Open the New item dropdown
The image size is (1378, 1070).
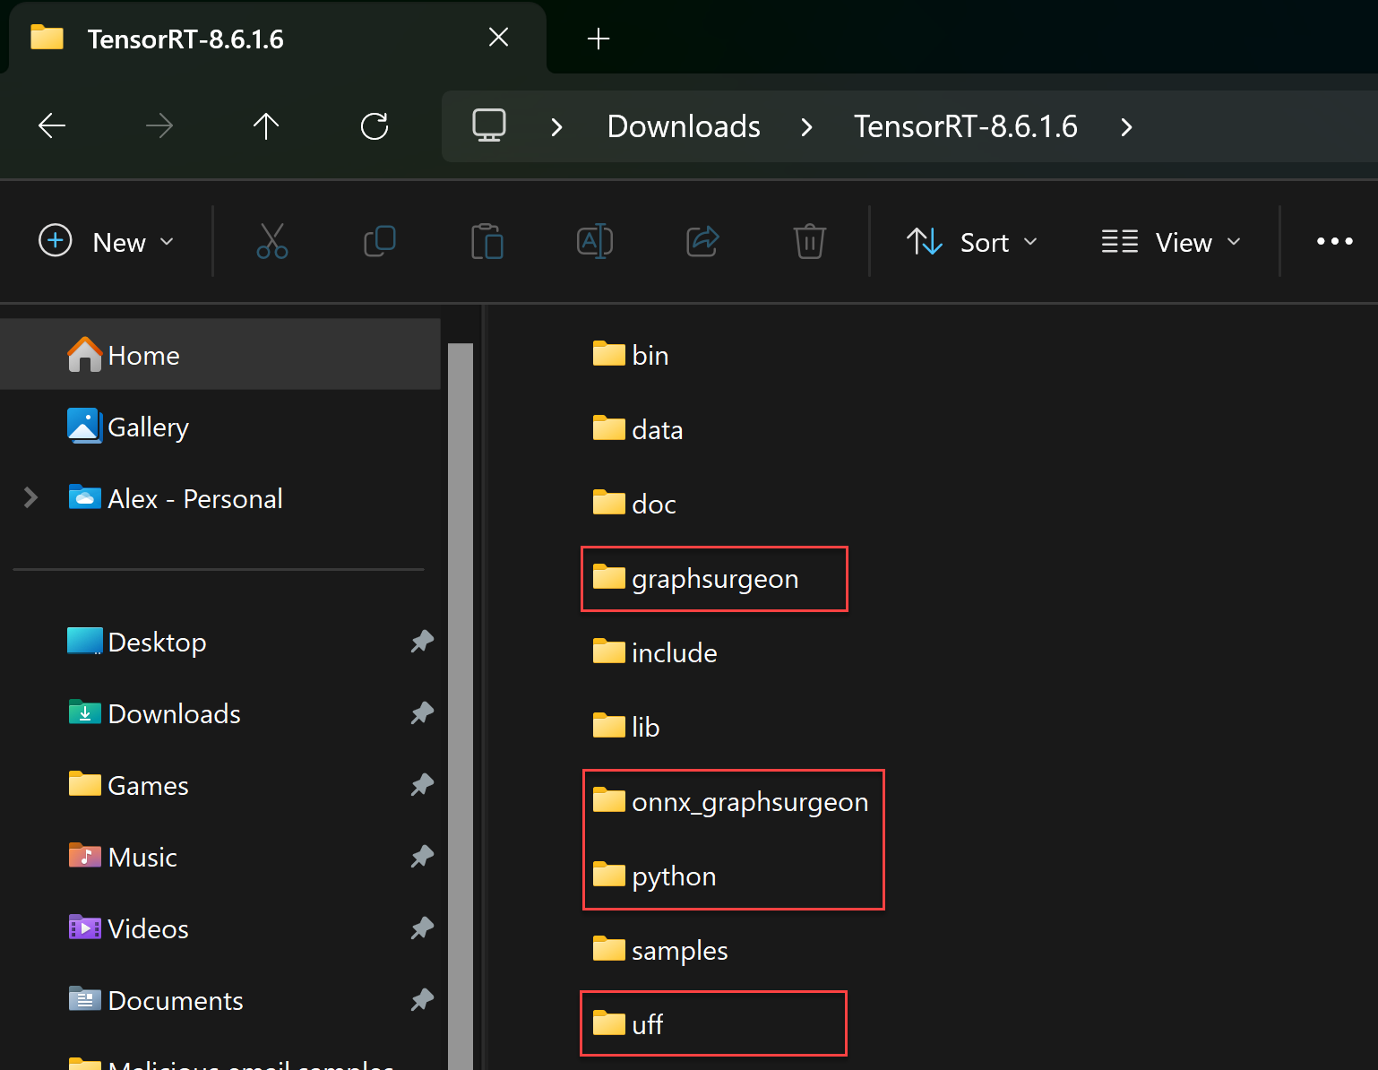107,242
